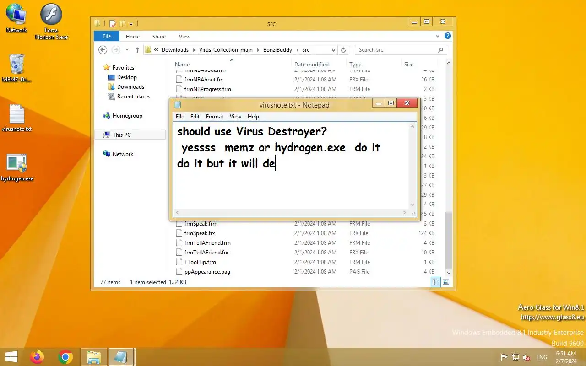
Task: Click the Explorer Back navigation arrow
Action: 103,50
